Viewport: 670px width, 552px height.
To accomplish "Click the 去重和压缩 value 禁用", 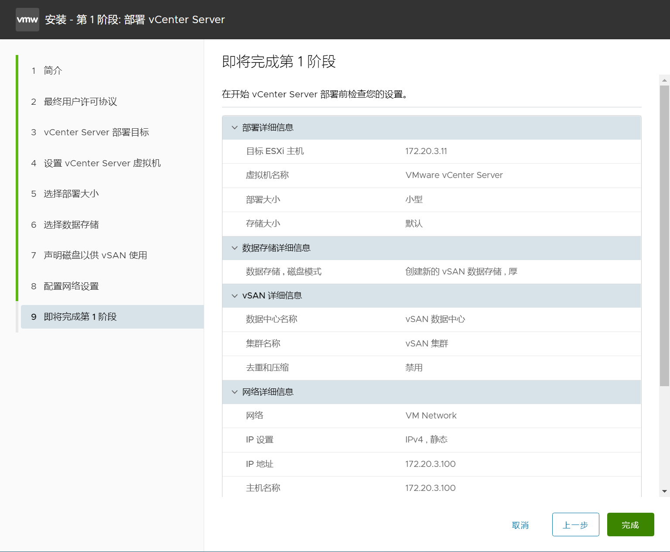I will tap(414, 367).
